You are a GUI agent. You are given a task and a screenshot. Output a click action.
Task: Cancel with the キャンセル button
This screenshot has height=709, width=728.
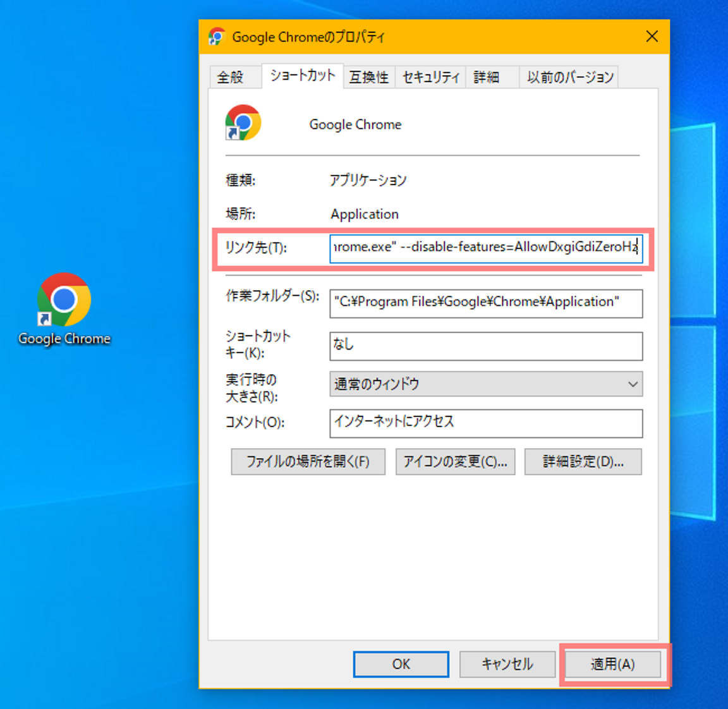(507, 664)
